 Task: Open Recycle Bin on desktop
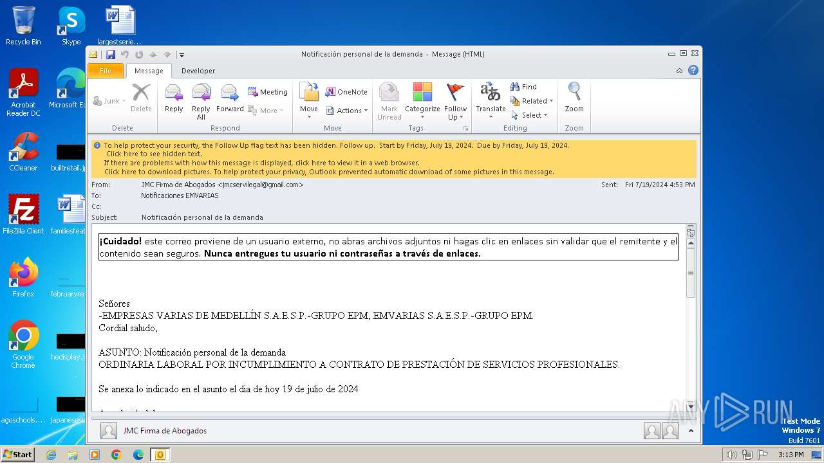(x=23, y=26)
